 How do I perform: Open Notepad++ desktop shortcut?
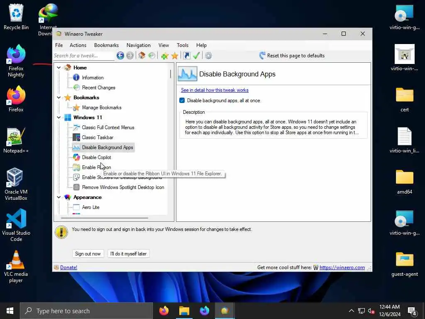coord(16,140)
